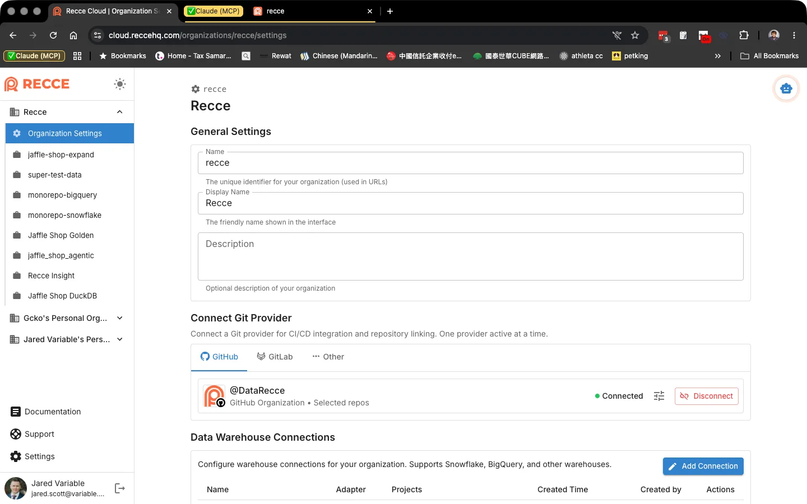Expand Gcko's Personal Org section
The image size is (807, 504).
point(119,318)
